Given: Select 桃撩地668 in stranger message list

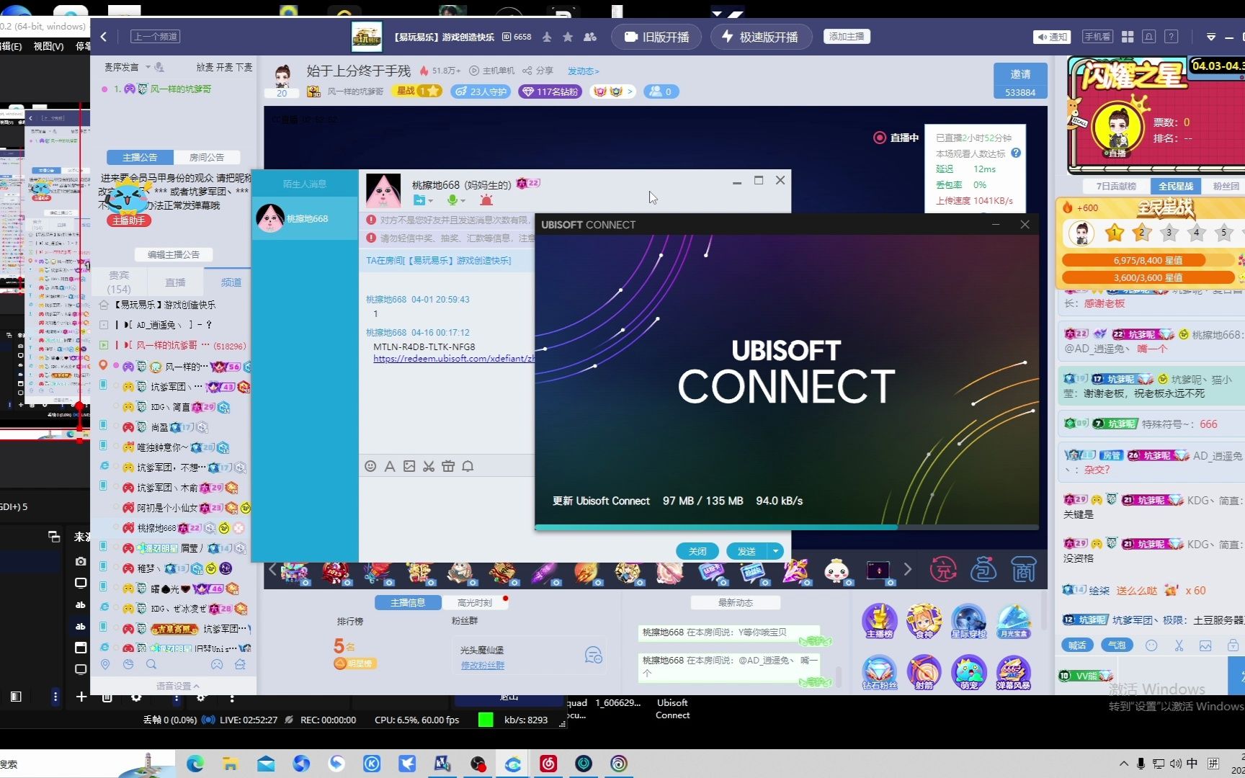Looking at the screenshot, I should pos(305,218).
